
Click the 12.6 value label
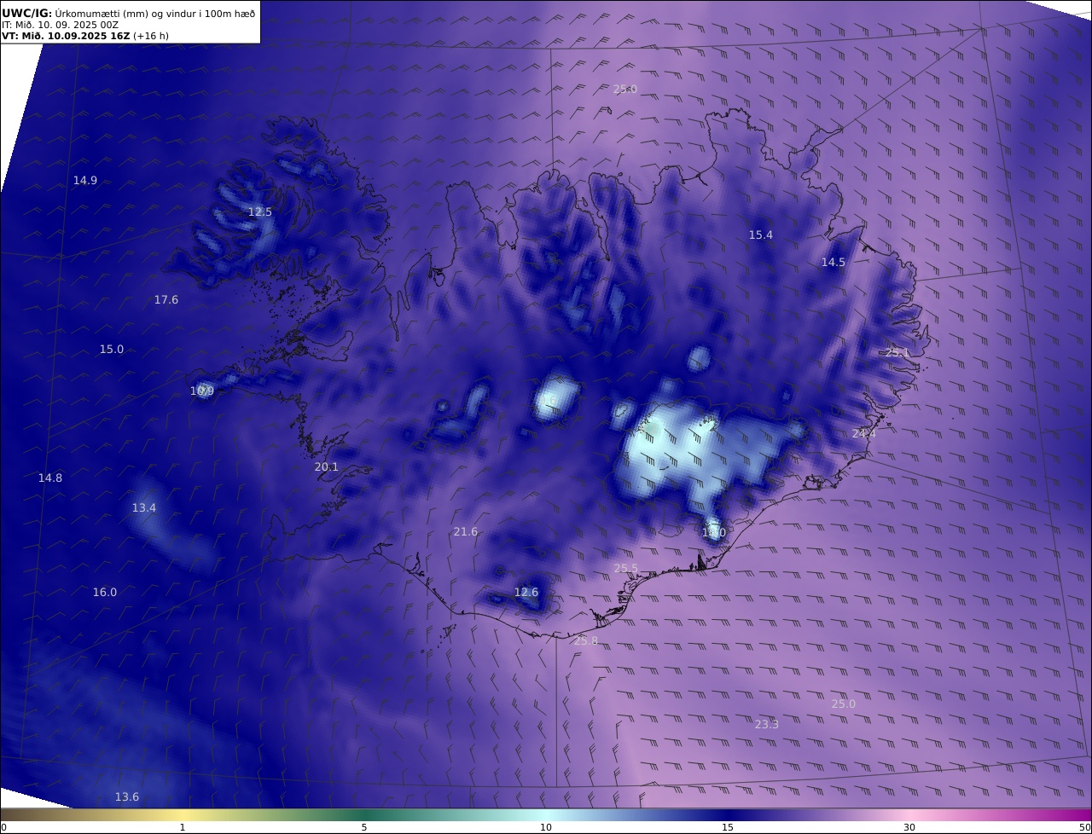526,593
